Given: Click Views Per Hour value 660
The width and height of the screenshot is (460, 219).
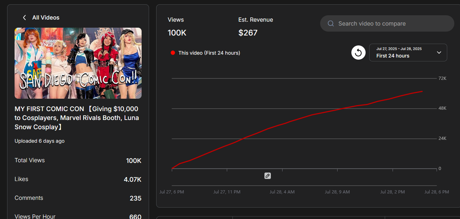Looking at the screenshot, I should click(136, 217).
